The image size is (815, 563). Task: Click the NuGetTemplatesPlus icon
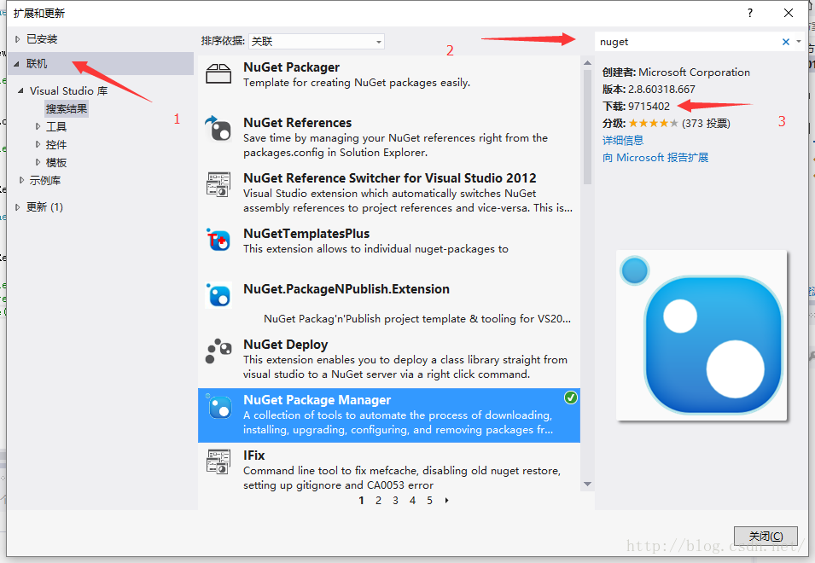(x=218, y=240)
